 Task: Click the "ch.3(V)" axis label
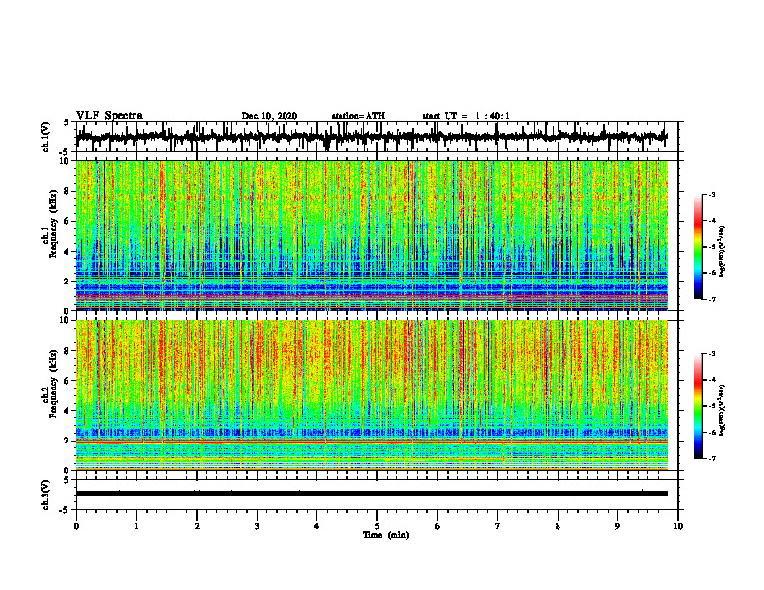click(x=46, y=495)
